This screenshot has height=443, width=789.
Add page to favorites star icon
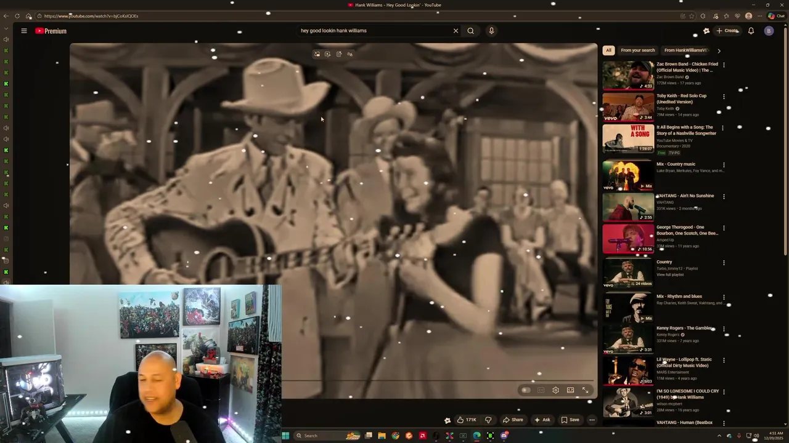(x=692, y=16)
